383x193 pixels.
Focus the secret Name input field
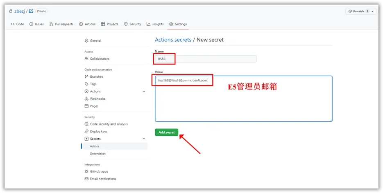(206, 59)
